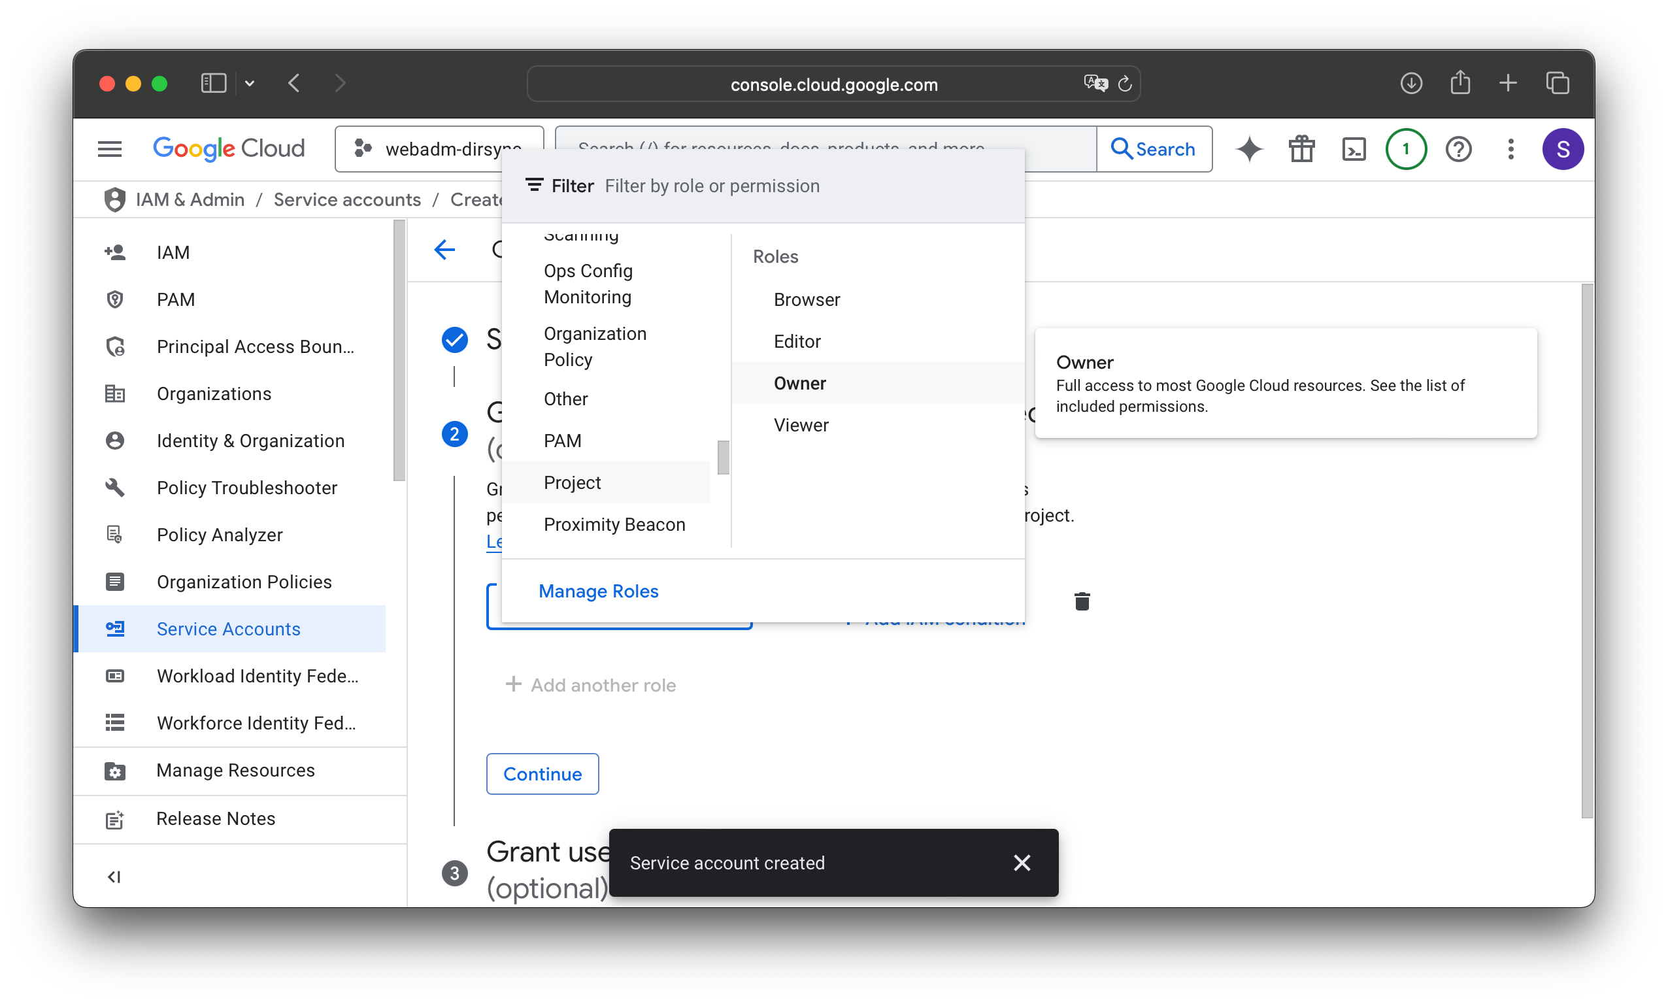Select Ops Config Monitoring category

coord(606,284)
